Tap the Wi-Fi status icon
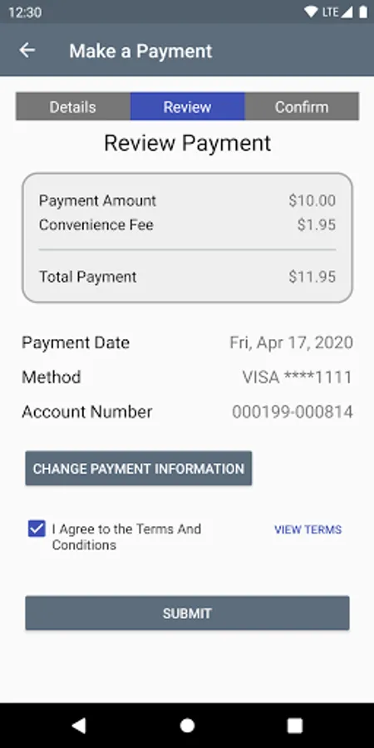The image size is (374, 748). 311,12
